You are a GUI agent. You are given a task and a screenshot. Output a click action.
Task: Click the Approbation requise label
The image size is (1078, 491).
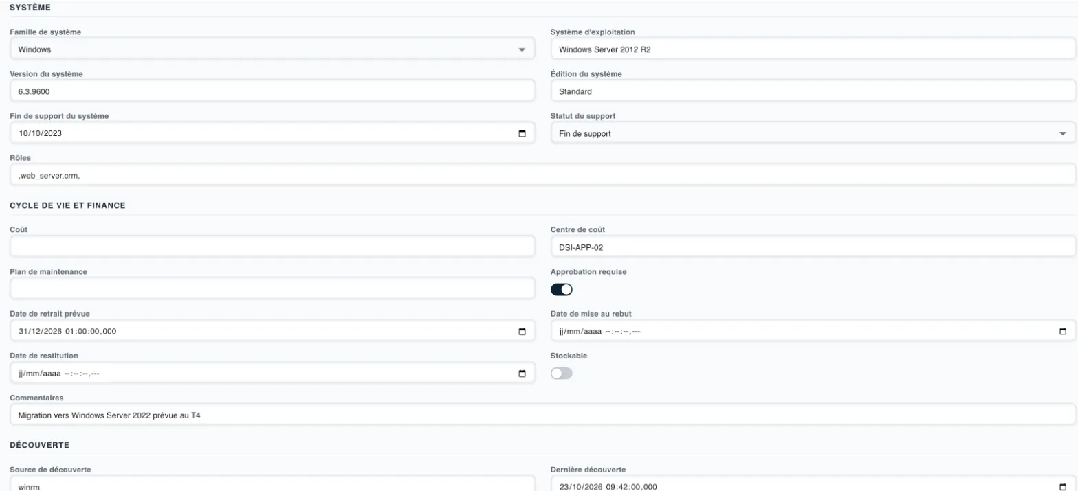(588, 271)
